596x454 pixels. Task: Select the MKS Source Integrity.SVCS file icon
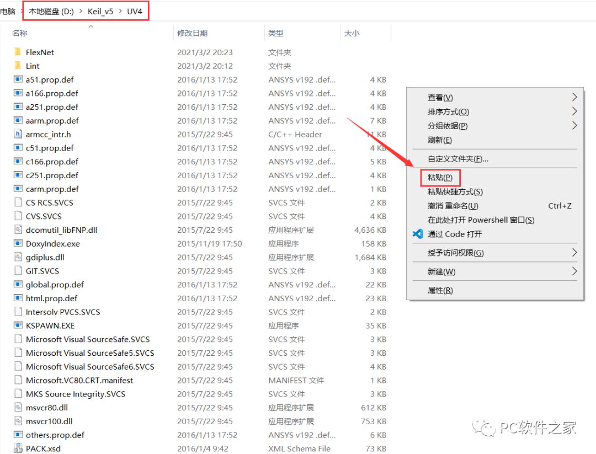point(18,394)
